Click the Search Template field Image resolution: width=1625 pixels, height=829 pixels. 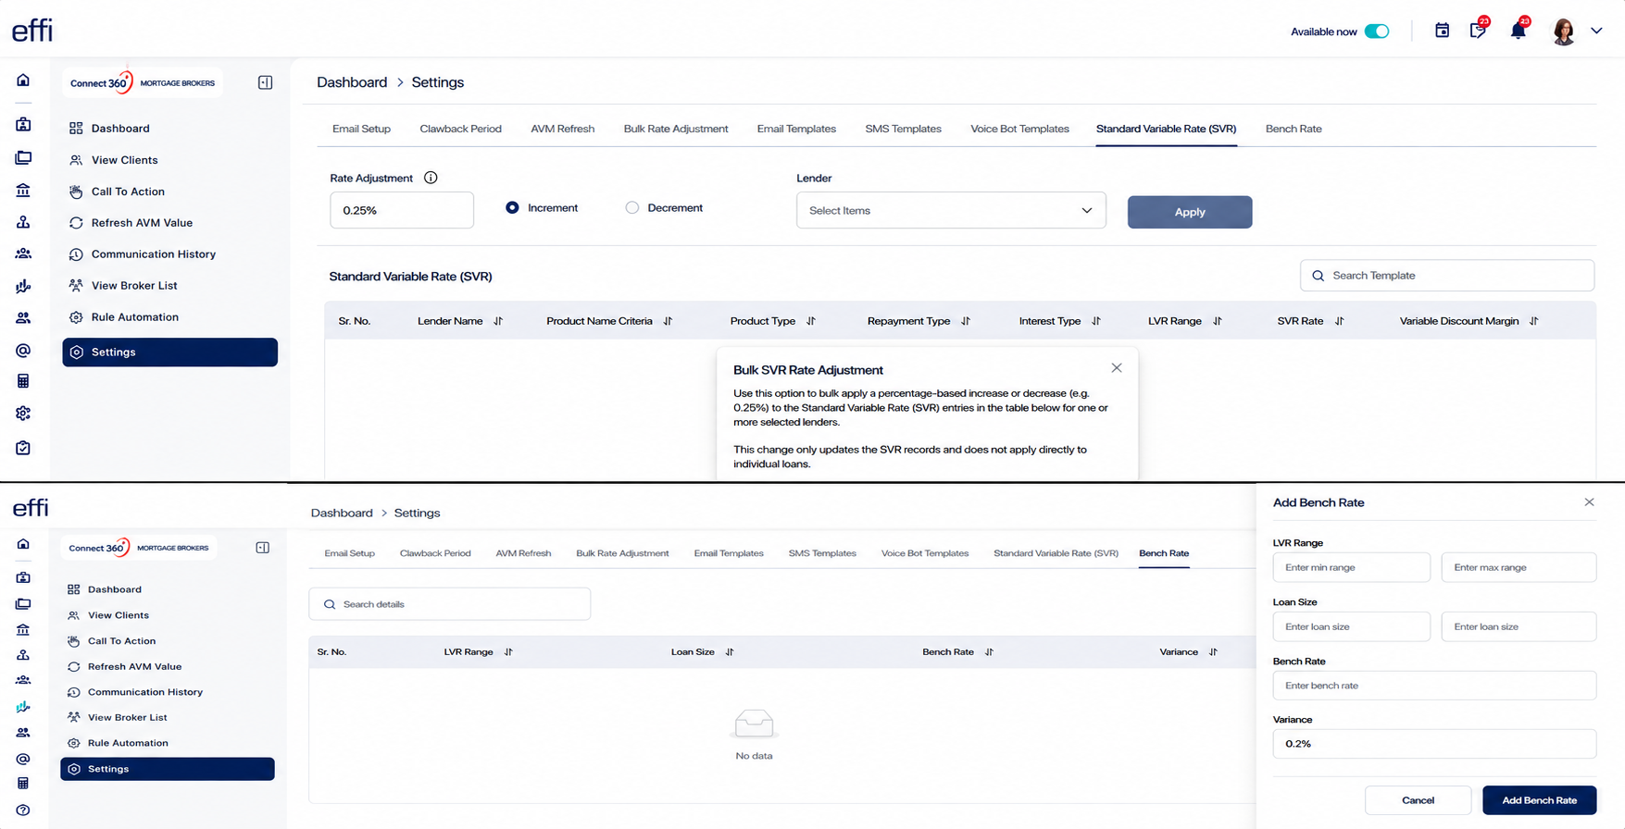coord(1447,276)
